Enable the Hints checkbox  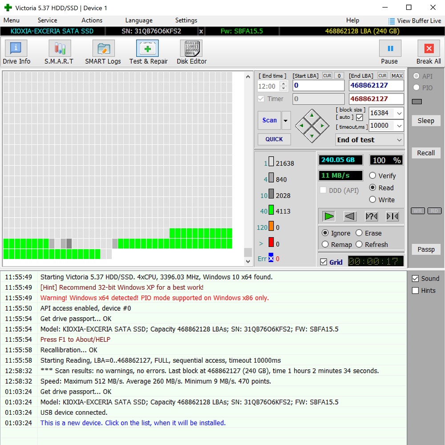point(415,290)
